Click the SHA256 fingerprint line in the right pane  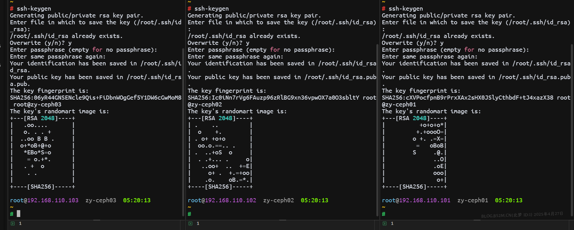tap(467, 98)
